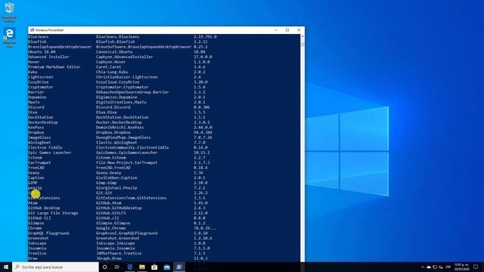The width and height of the screenshot is (484, 272).
Task: Maximize the Windows PowerShell window
Action: pos(287,30)
